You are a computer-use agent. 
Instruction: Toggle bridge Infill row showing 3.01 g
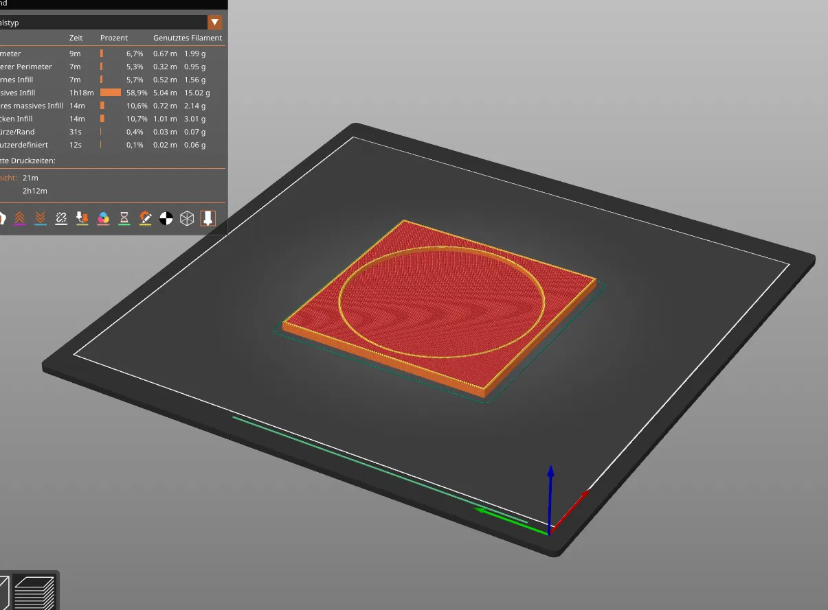[x=111, y=119]
